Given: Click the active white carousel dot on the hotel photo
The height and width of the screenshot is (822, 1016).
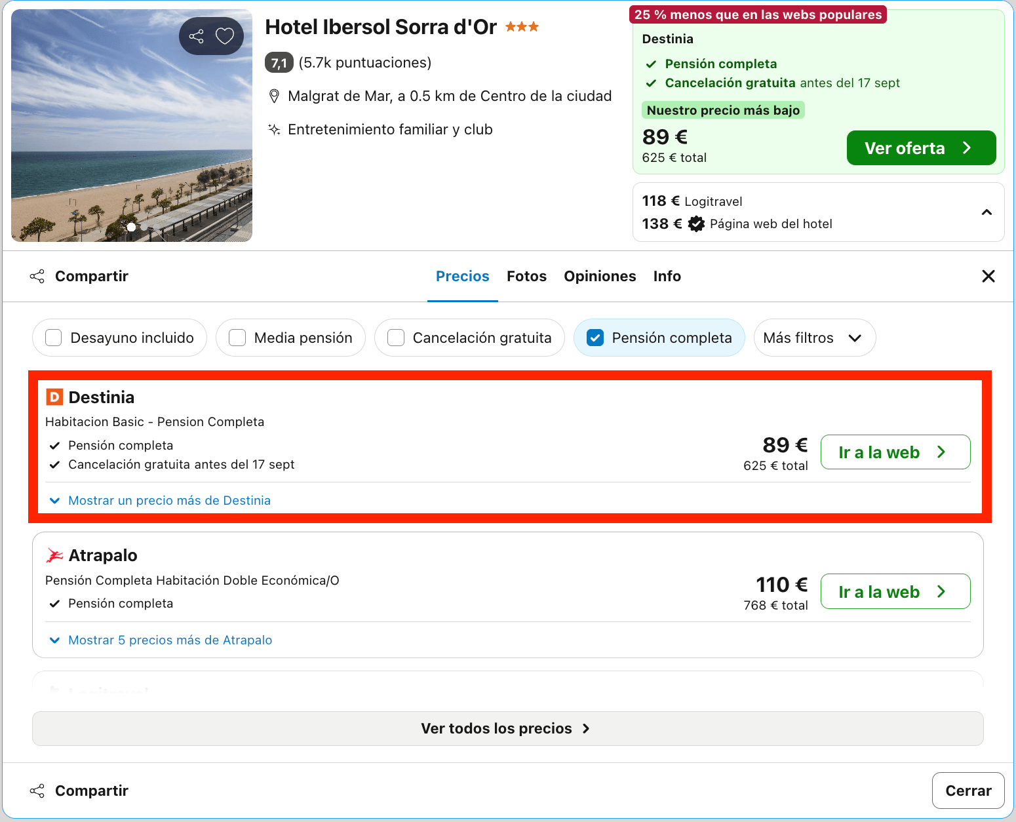Looking at the screenshot, I should 131,227.
